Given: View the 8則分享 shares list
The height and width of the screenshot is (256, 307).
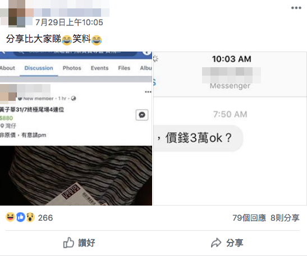Looking at the screenshot, I should click(285, 218).
